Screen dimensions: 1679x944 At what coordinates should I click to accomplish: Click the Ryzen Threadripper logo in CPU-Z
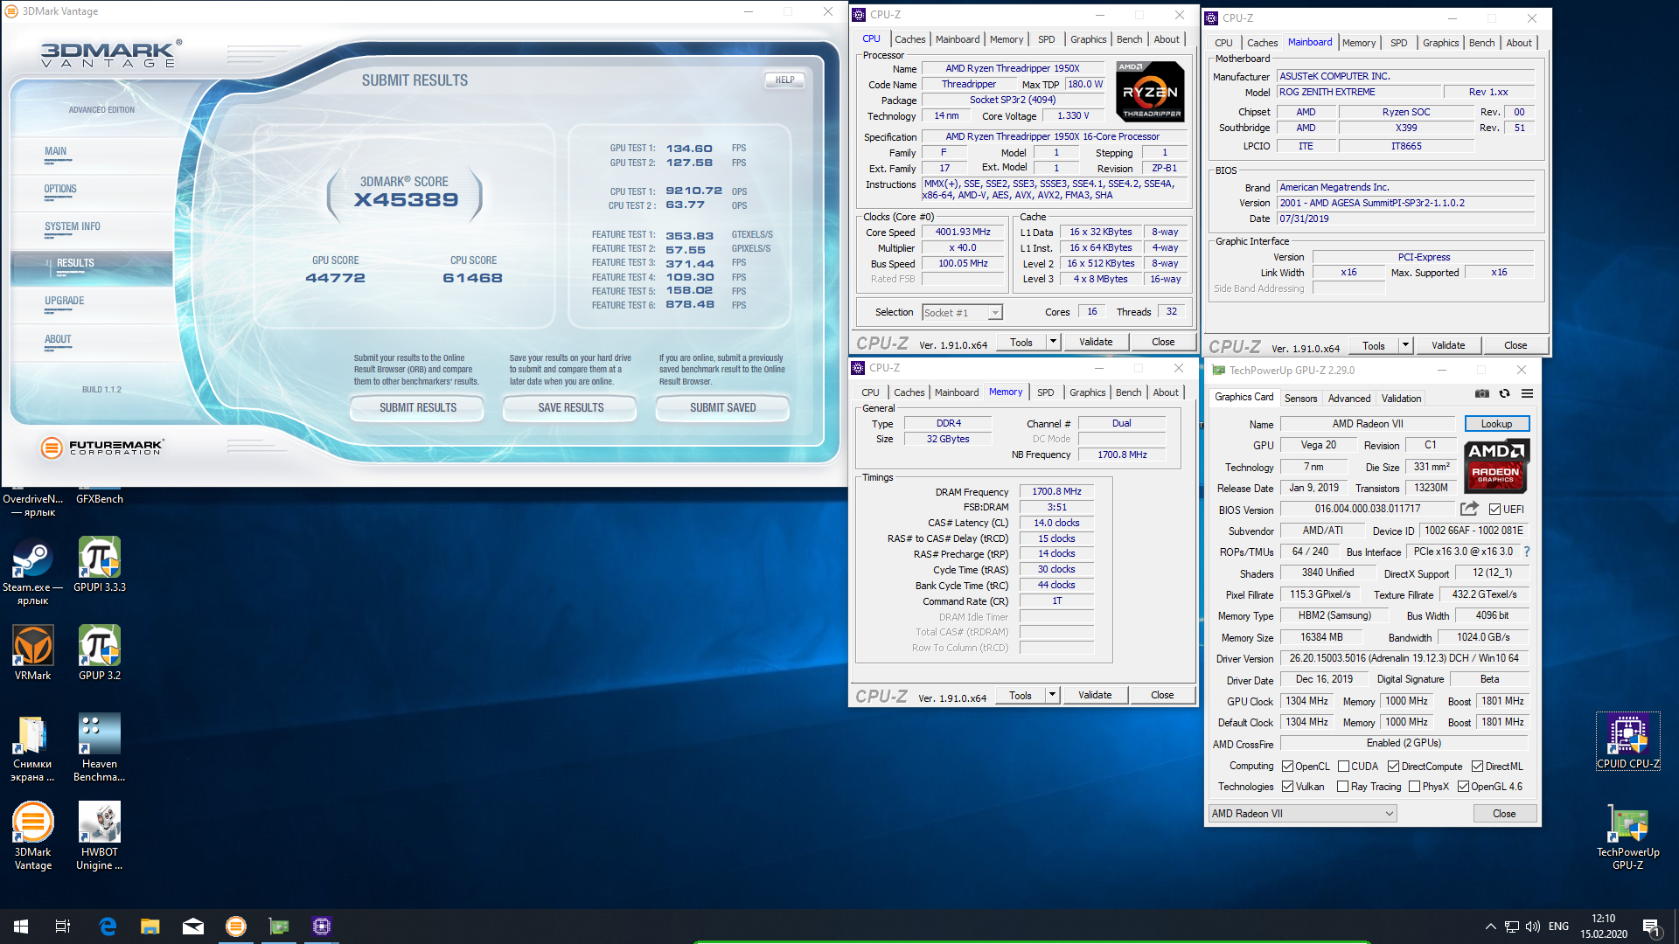pyautogui.click(x=1150, y=91)
